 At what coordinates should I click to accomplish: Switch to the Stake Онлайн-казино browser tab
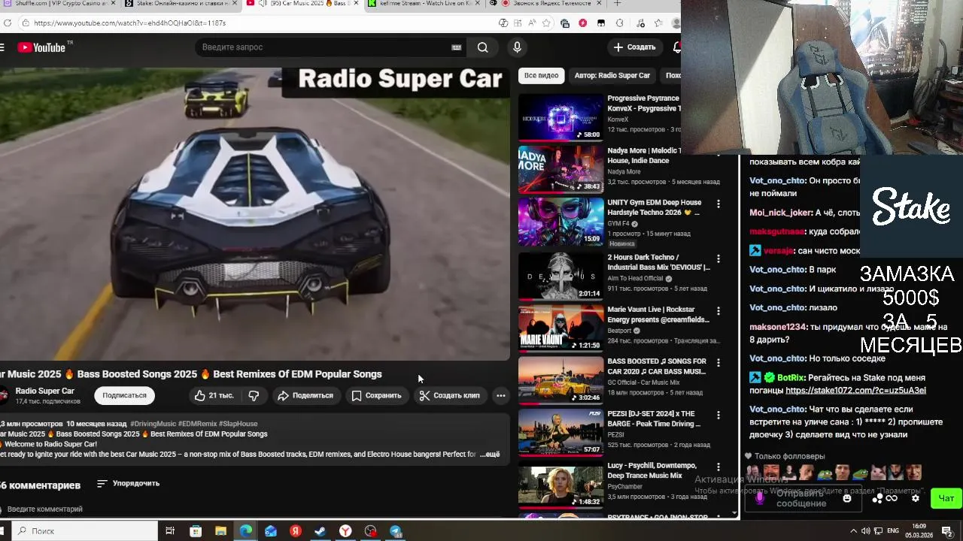point(181,4)
